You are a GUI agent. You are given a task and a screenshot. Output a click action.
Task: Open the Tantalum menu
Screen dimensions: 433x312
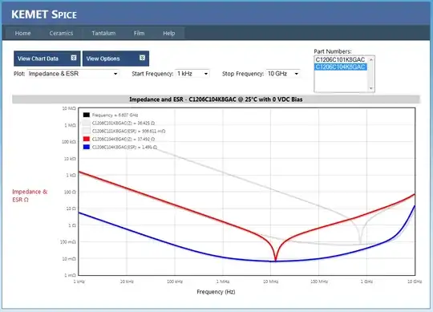(x=103, y=33)
